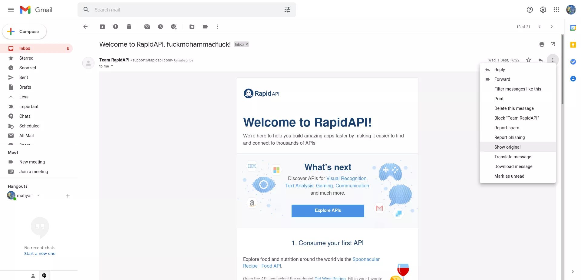This screenshot has height=280, width=581.
Task: Show recipient details arrow next to 'to me'
Action: 112,66
